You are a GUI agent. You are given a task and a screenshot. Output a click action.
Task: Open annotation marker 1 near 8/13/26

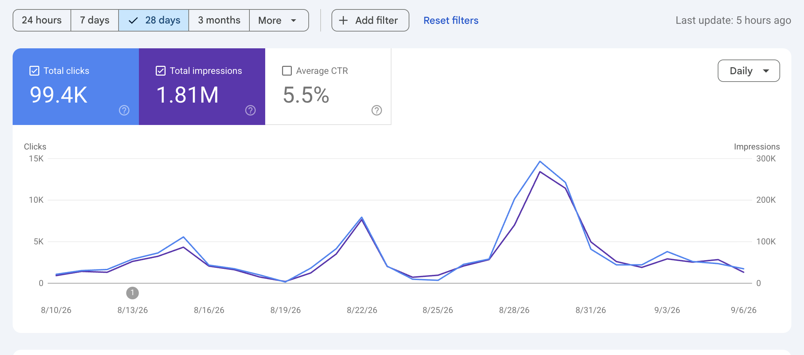[133, 293]
